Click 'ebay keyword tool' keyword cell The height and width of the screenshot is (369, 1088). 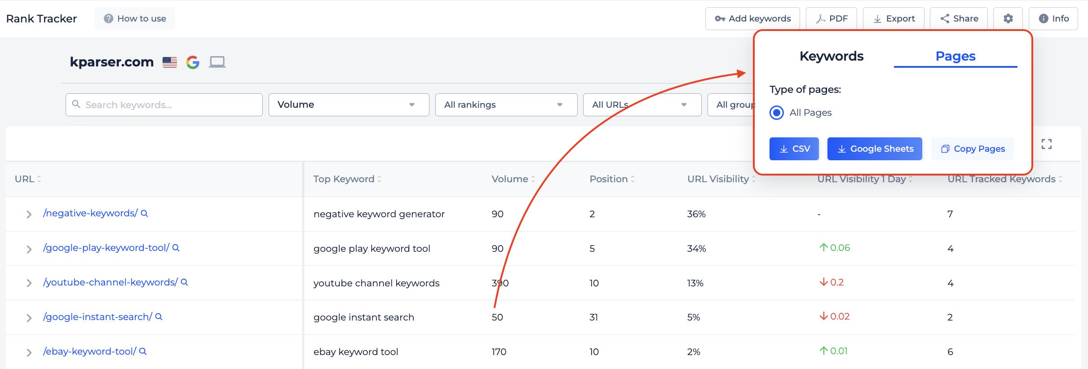coord(356,352)
